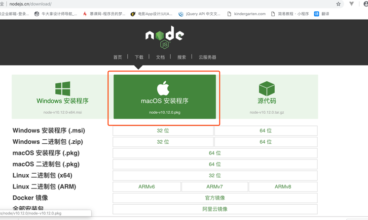Download Windows 安装程序 node-v10.12.0-x64.msi
This screenshot has height=220, width=368.
[x=63, y=96]
